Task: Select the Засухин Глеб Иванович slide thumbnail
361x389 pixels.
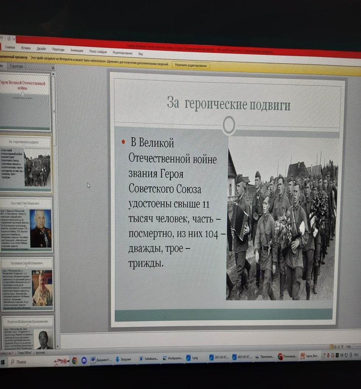Action: (26, 225)
